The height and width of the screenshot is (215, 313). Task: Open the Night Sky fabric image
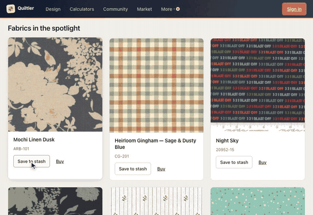(x=258, y=85)
